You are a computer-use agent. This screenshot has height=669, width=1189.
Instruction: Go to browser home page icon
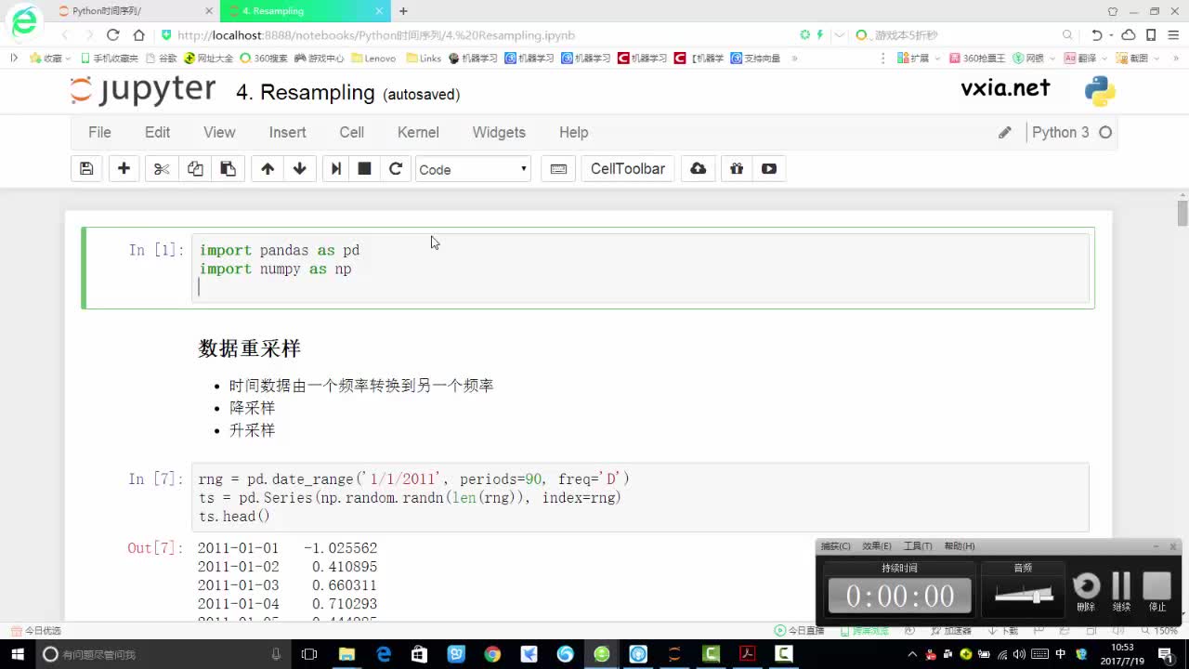[138, 34]
